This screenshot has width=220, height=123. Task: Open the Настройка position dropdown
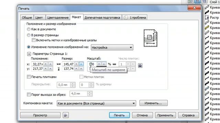[112, 47]
